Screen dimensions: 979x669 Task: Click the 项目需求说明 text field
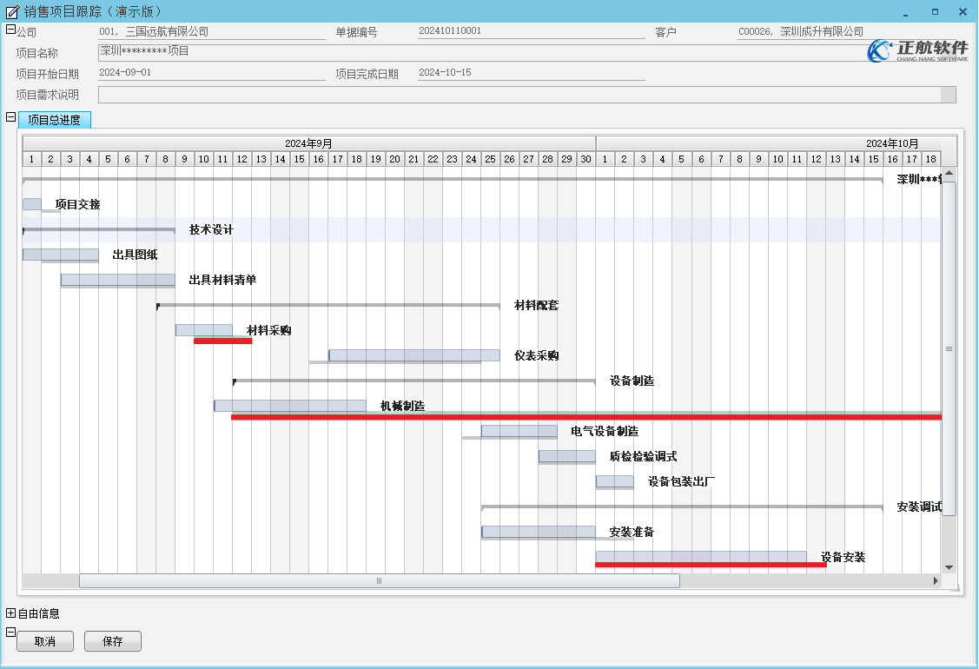(527, 95)
